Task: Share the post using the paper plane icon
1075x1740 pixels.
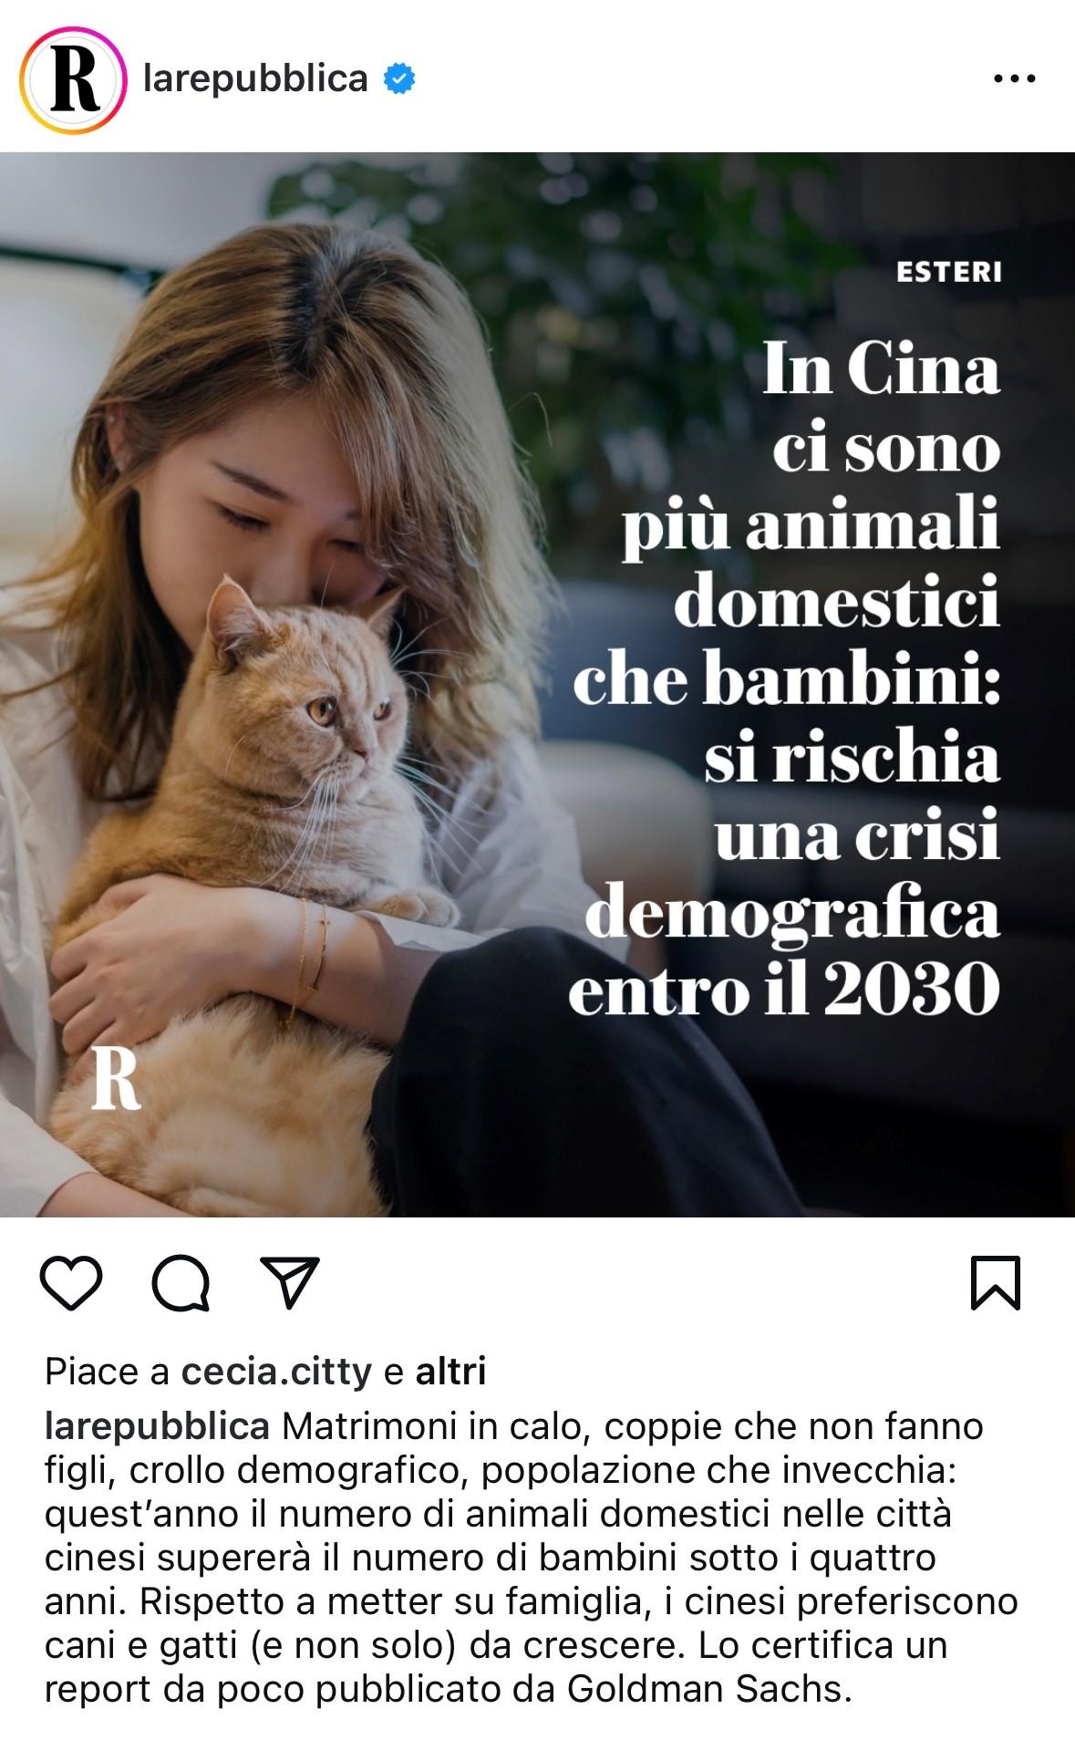Action: click(290, 1281)
